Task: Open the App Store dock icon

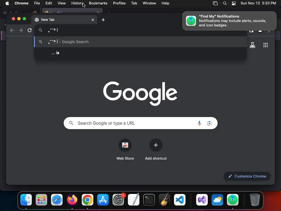Action: (x=103, y=200)
